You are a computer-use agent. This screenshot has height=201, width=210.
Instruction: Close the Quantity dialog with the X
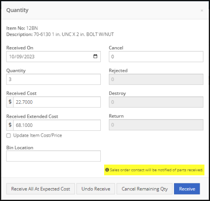pos(202,10)
